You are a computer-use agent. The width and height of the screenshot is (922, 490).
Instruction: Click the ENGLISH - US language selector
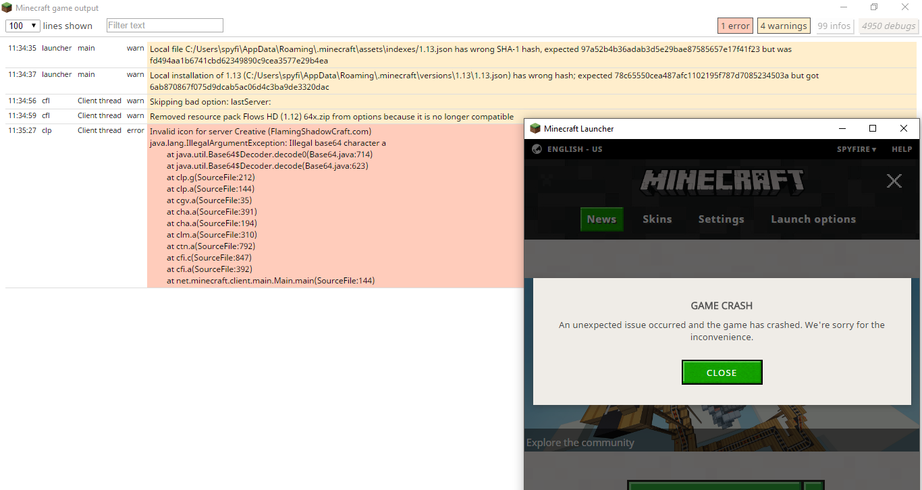click(x=575, y=149)
